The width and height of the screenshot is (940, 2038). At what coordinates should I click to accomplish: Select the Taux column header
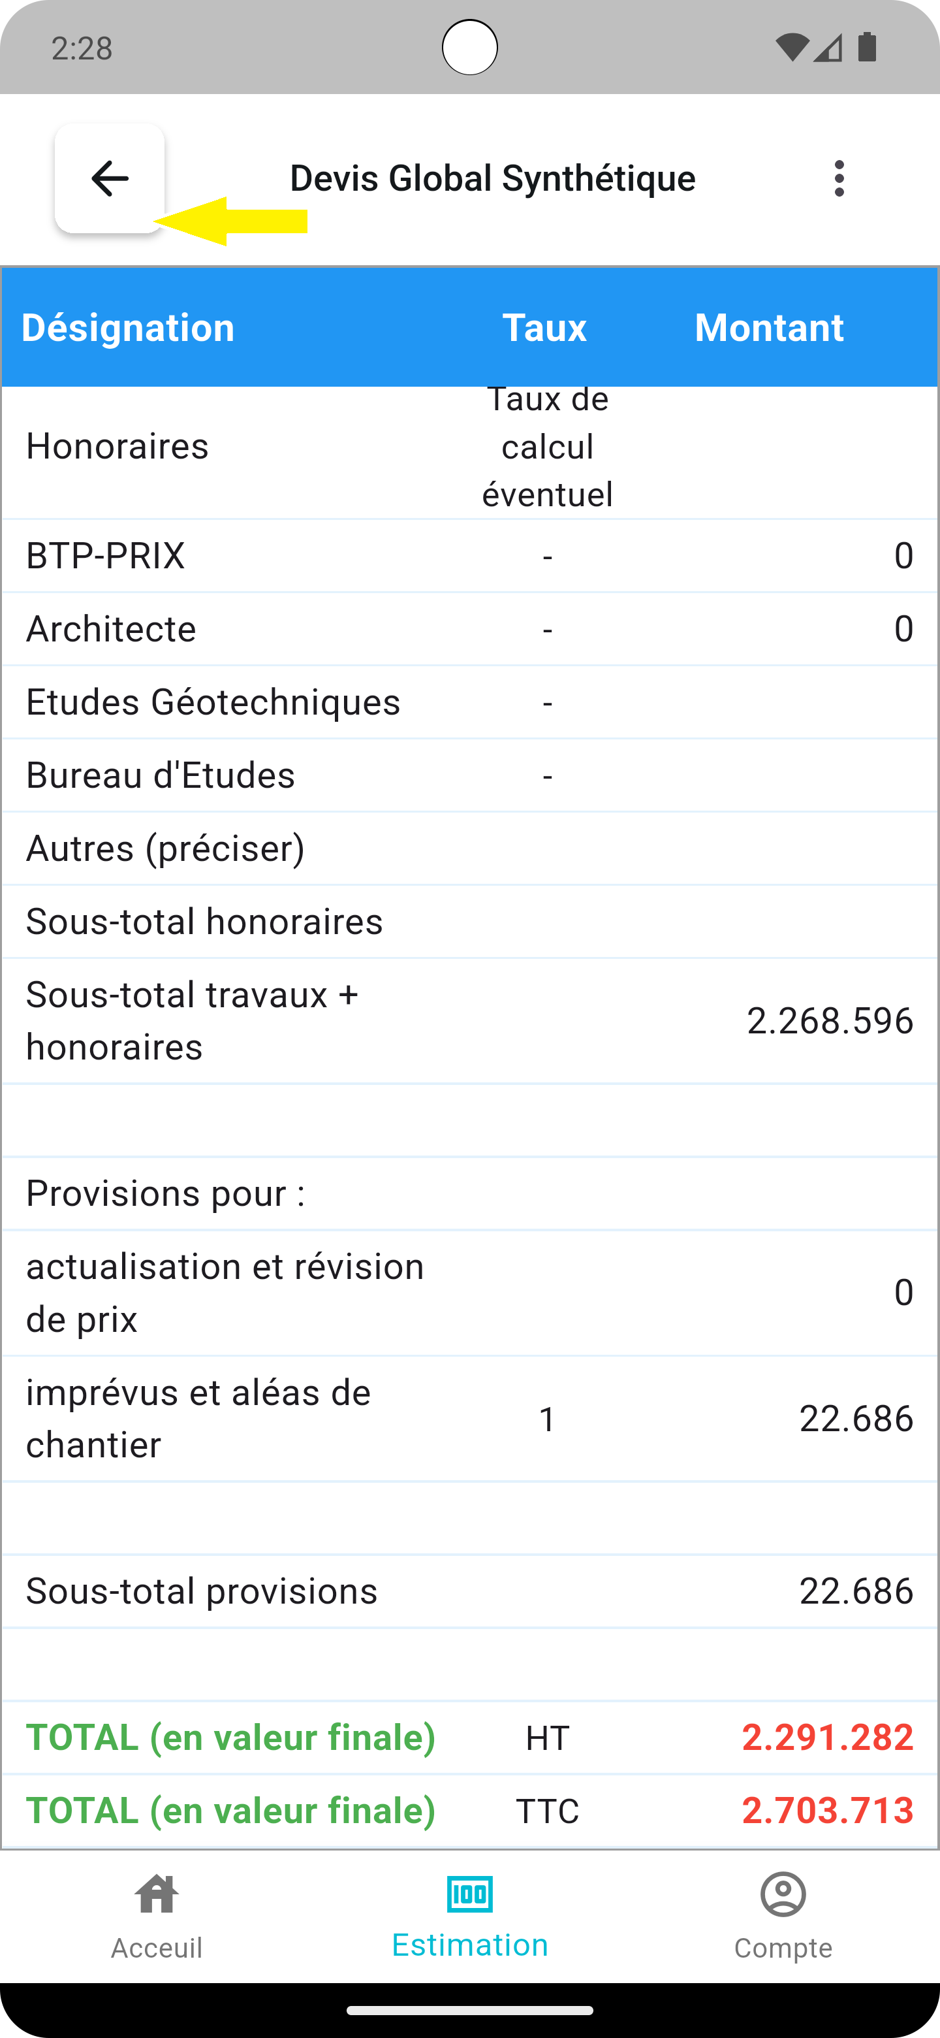pos(544,327)
